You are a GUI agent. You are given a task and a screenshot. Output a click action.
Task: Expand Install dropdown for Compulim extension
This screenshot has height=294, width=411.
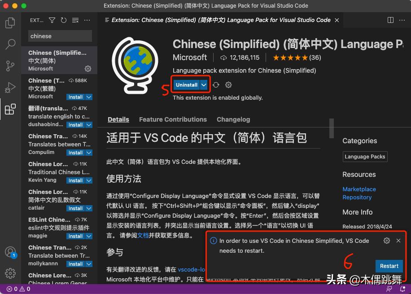(89, 153)
